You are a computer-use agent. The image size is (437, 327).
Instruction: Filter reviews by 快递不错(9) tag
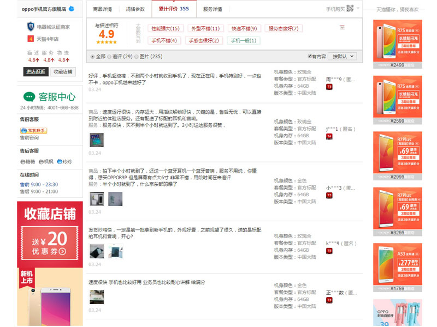coord(244,28)
